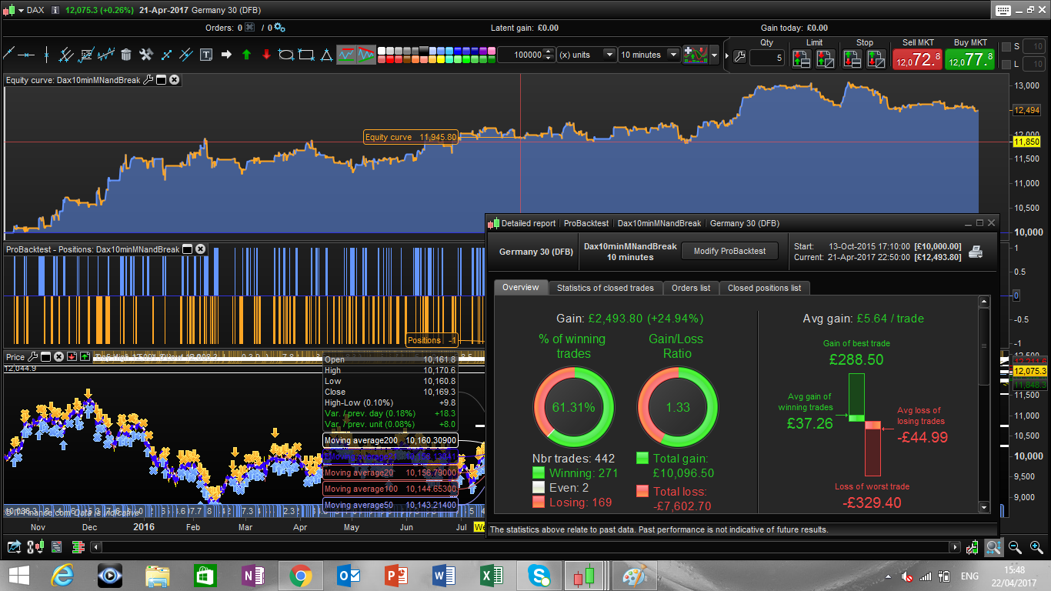Select the red down arrow drawing tool

(x=266, y=55)
